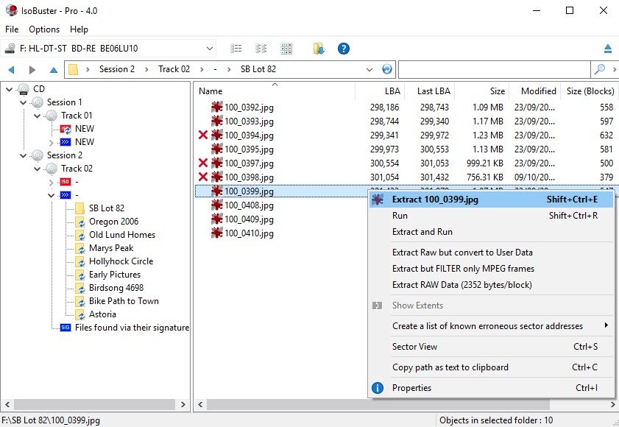Click the refresh globe icon

(x=387, y=69)
